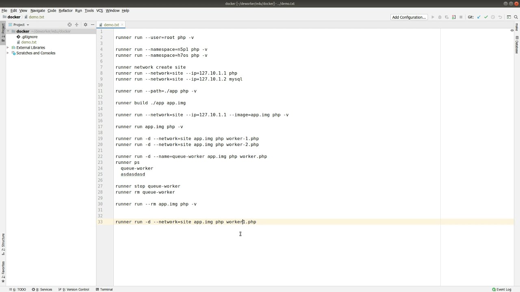Click Git Rollback undo arrow
Viewport: 520px width, 292px height.
point(500,17)
